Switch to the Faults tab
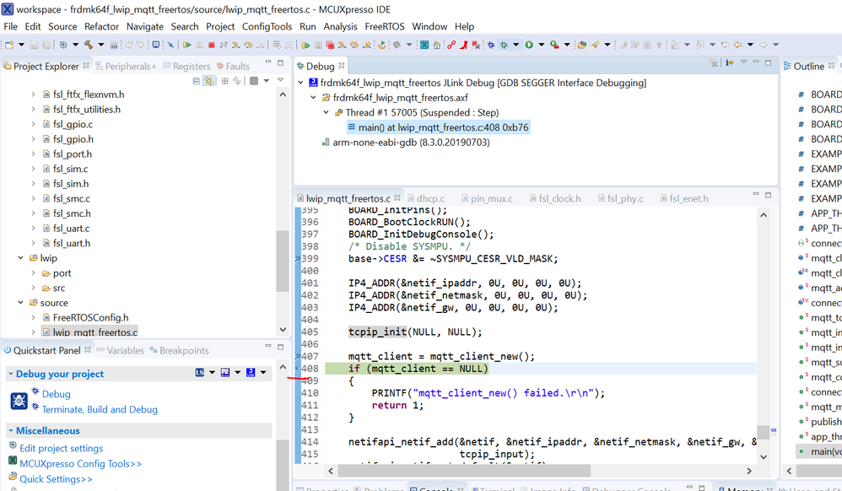 [x=233, y=66]
